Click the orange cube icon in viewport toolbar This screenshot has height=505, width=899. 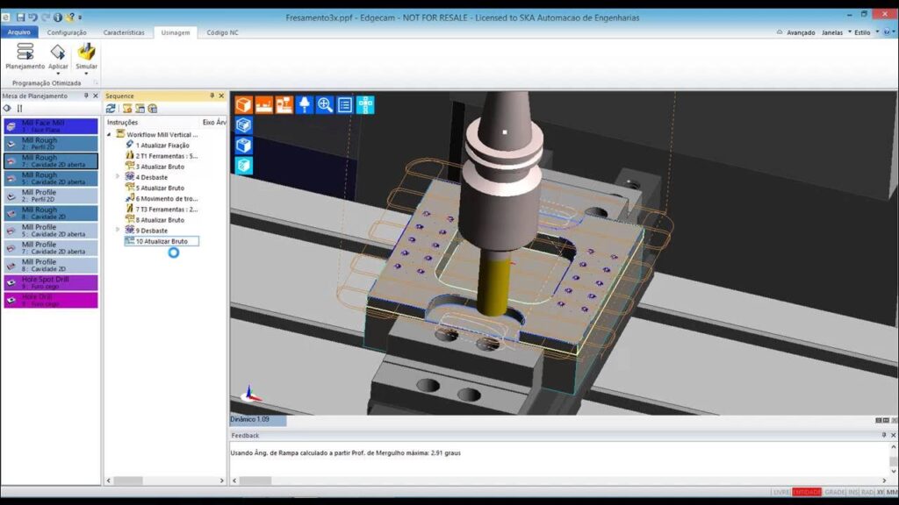(243, 105)
